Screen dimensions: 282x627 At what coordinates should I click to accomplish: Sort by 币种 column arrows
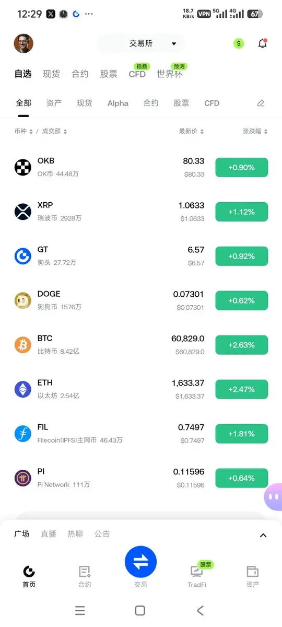tap(31, 132)
